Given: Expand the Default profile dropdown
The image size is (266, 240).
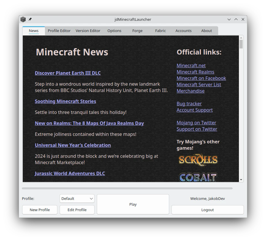Looking at the screenshot, I should (x=77, y=198).
